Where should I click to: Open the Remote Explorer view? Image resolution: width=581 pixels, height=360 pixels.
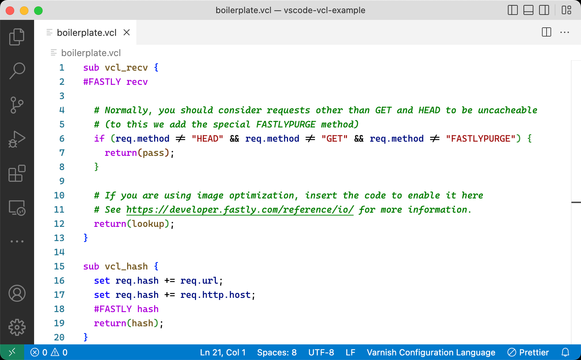tap(17, 208)
